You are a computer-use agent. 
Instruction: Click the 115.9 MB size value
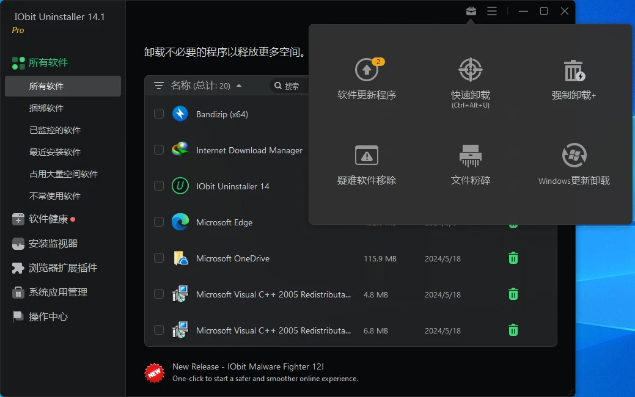tap(380, 258)
